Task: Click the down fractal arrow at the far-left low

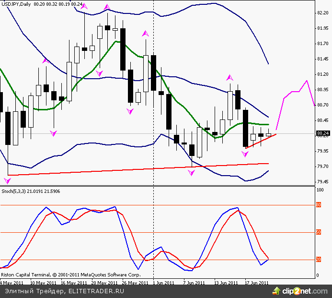Action: [x=7, y=180]
